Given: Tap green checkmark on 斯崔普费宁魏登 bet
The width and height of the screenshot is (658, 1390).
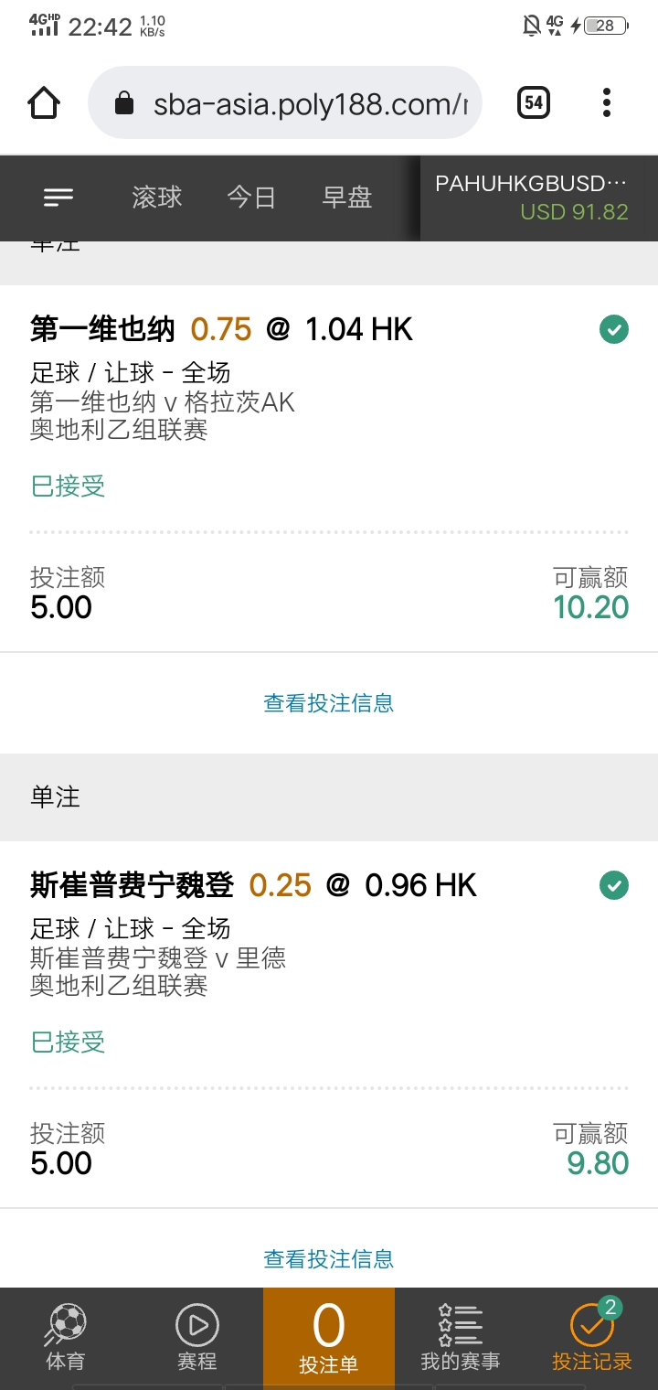Looking at the screenshot, I should click(614, 885).
